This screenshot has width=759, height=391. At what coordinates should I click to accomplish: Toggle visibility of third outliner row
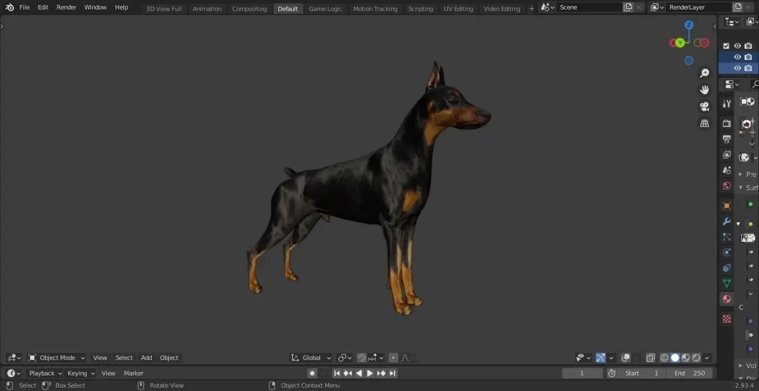pos(737,68)
